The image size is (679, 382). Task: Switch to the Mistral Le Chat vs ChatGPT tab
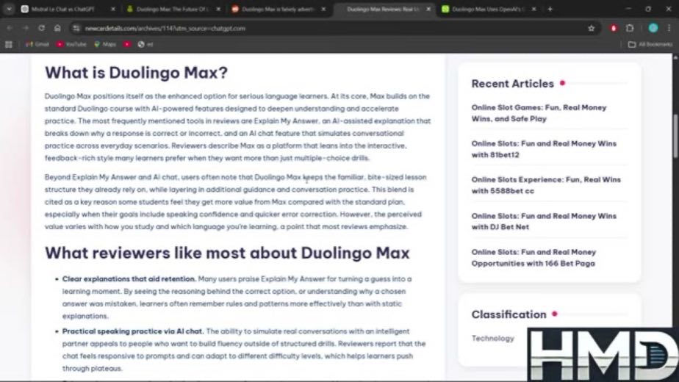[62, 9]
